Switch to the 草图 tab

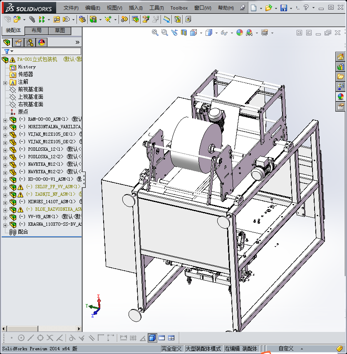point(60,30)
